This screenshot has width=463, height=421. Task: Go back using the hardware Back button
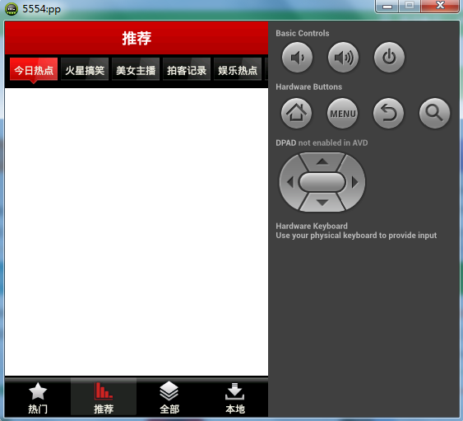[388, 113]
